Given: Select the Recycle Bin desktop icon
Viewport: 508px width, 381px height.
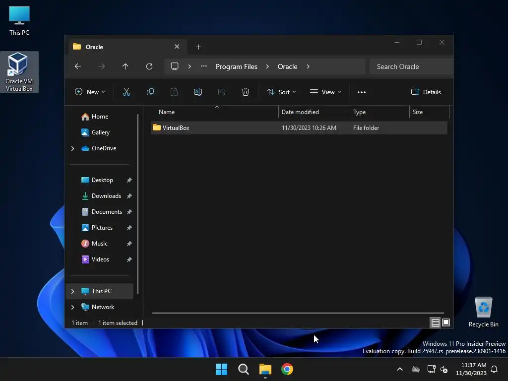Looking at the screenshot, I should [x=483, y=312].
